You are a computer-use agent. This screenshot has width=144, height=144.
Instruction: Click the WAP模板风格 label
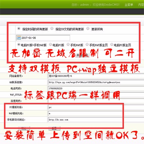[x=16, y=113]
